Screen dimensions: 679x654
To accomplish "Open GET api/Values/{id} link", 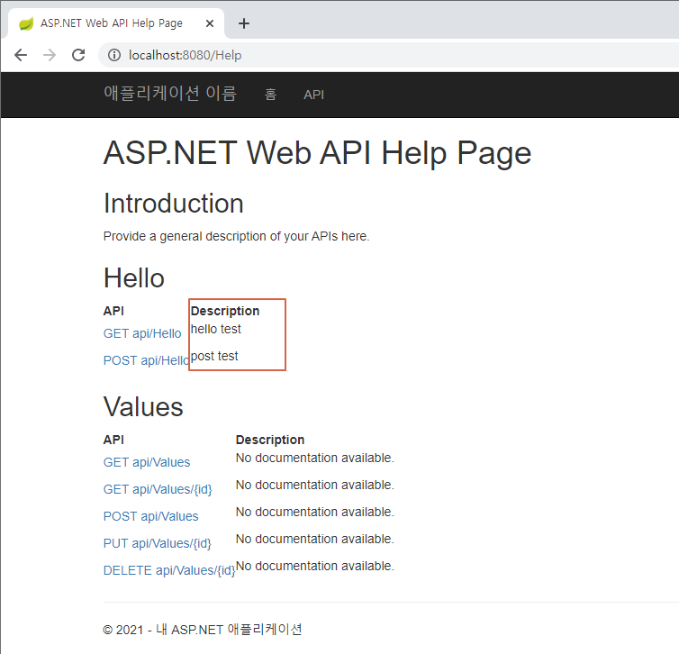I will [158, 489].
